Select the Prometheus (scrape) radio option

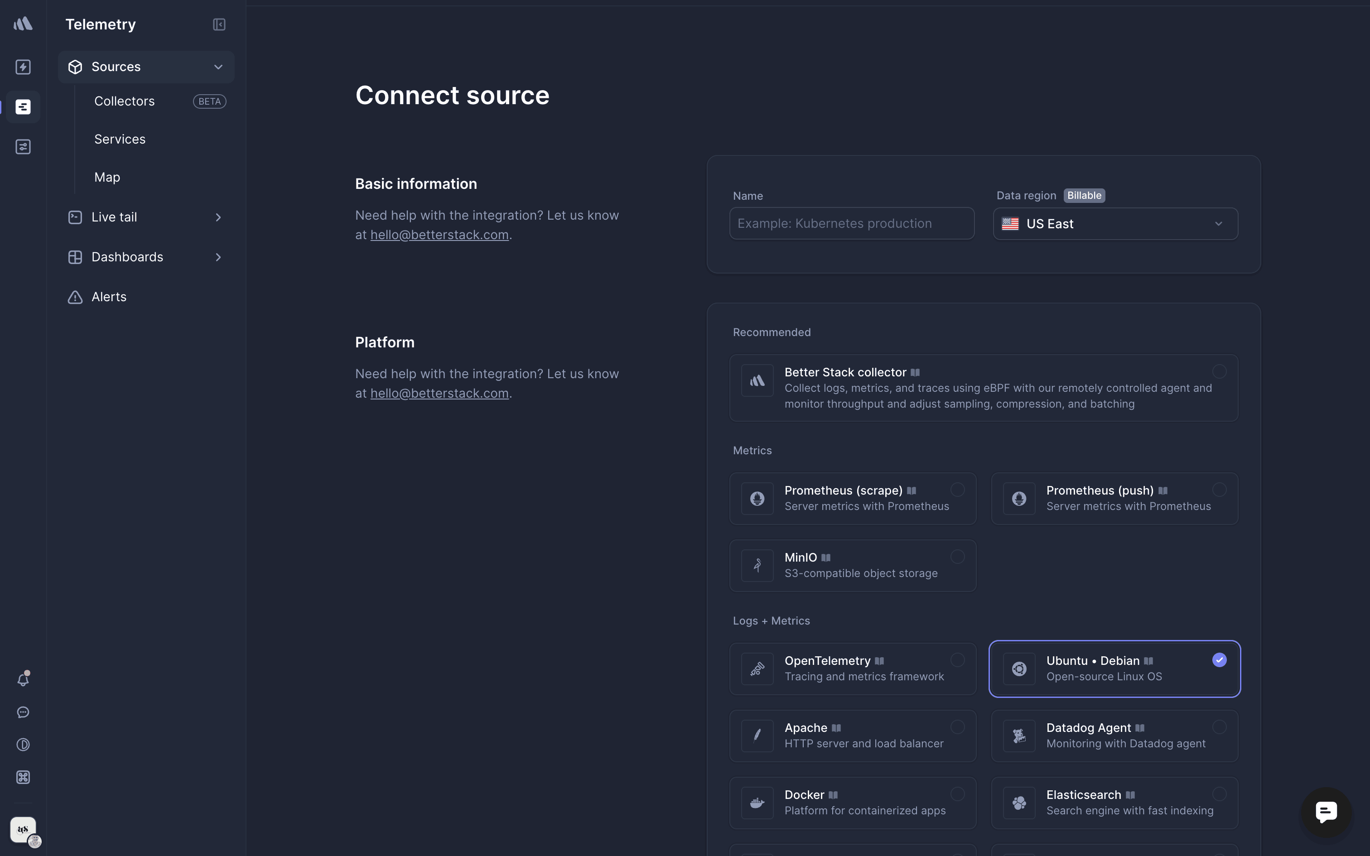(957, 490)
